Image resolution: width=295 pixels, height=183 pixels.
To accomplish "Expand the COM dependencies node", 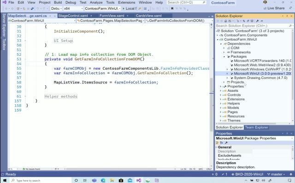I will click(x=224, y=48).
